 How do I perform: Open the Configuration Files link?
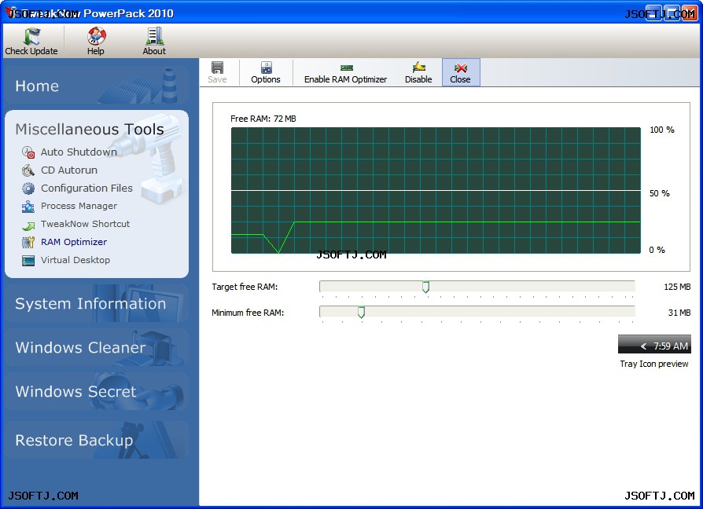(86, 188)
